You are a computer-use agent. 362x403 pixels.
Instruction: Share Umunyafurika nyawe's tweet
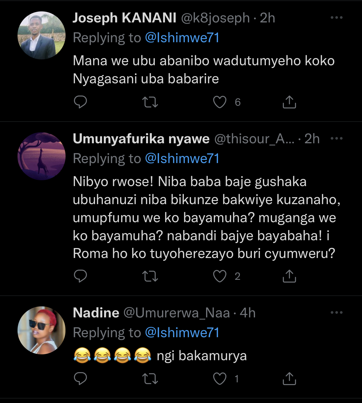[289, 276]
